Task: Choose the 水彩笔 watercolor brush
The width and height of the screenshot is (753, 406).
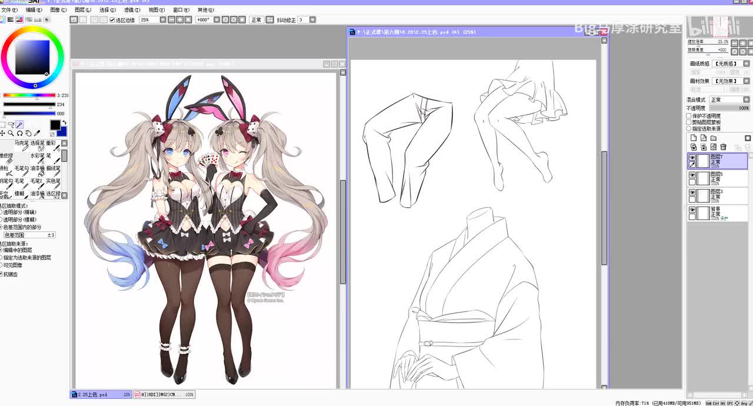Action: (x=38, y=158)
